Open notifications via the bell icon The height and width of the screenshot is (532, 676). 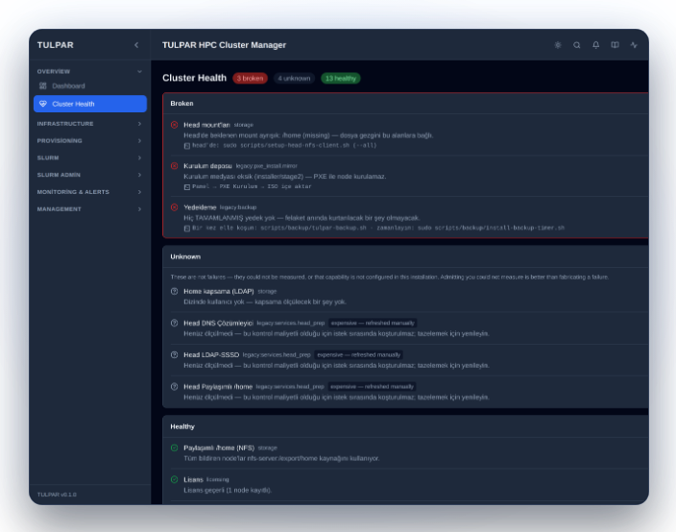(595, 45)
